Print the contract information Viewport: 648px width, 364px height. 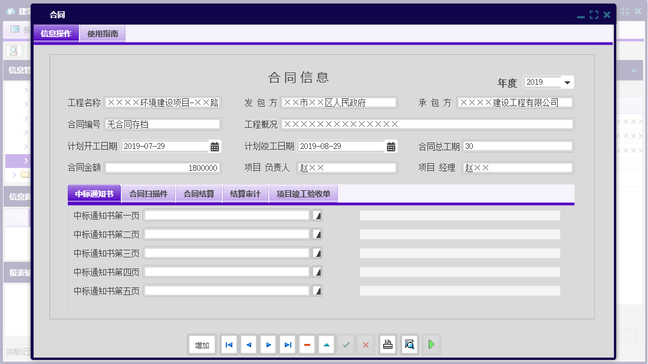pyautogui.click(x=387, y=345)
